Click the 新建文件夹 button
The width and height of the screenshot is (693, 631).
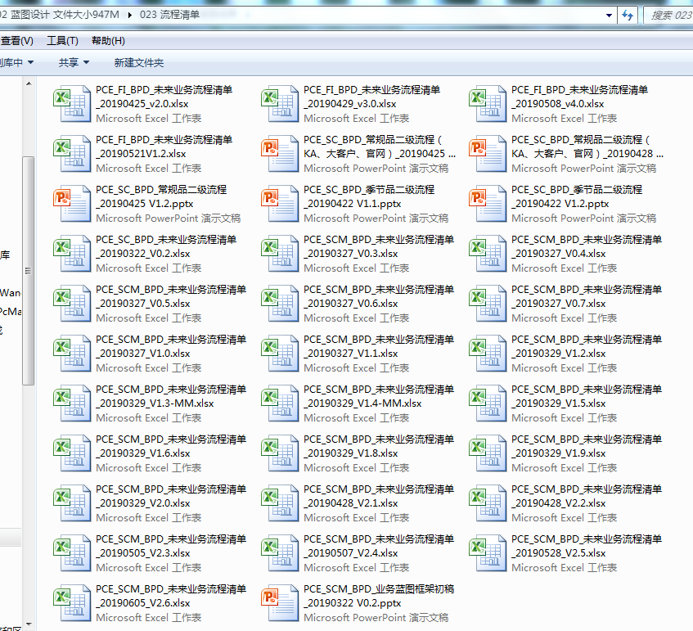tap(138, 62)
